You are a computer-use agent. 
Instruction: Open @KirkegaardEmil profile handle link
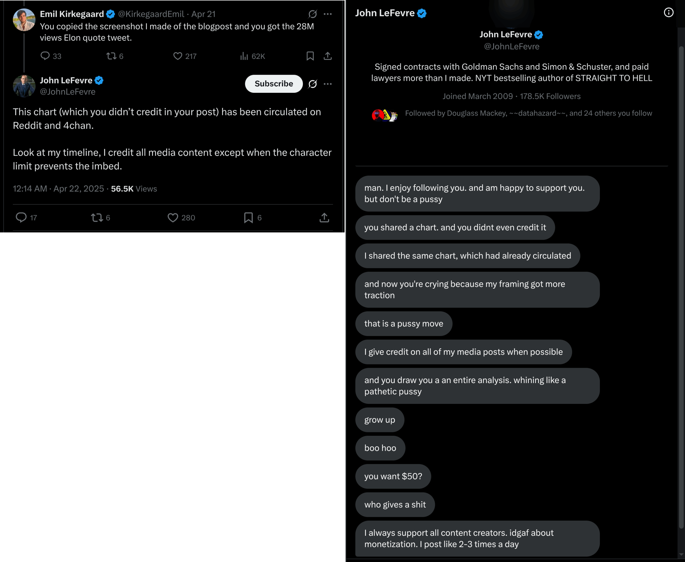(x=151, y=14)
